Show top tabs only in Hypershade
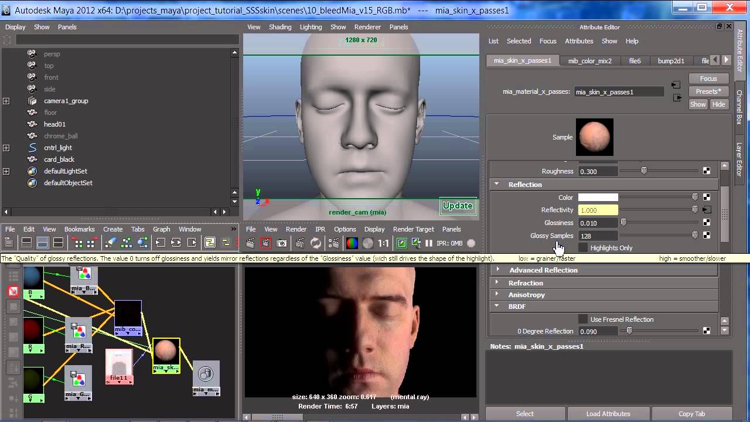The image size is (750, 422). 27,243
